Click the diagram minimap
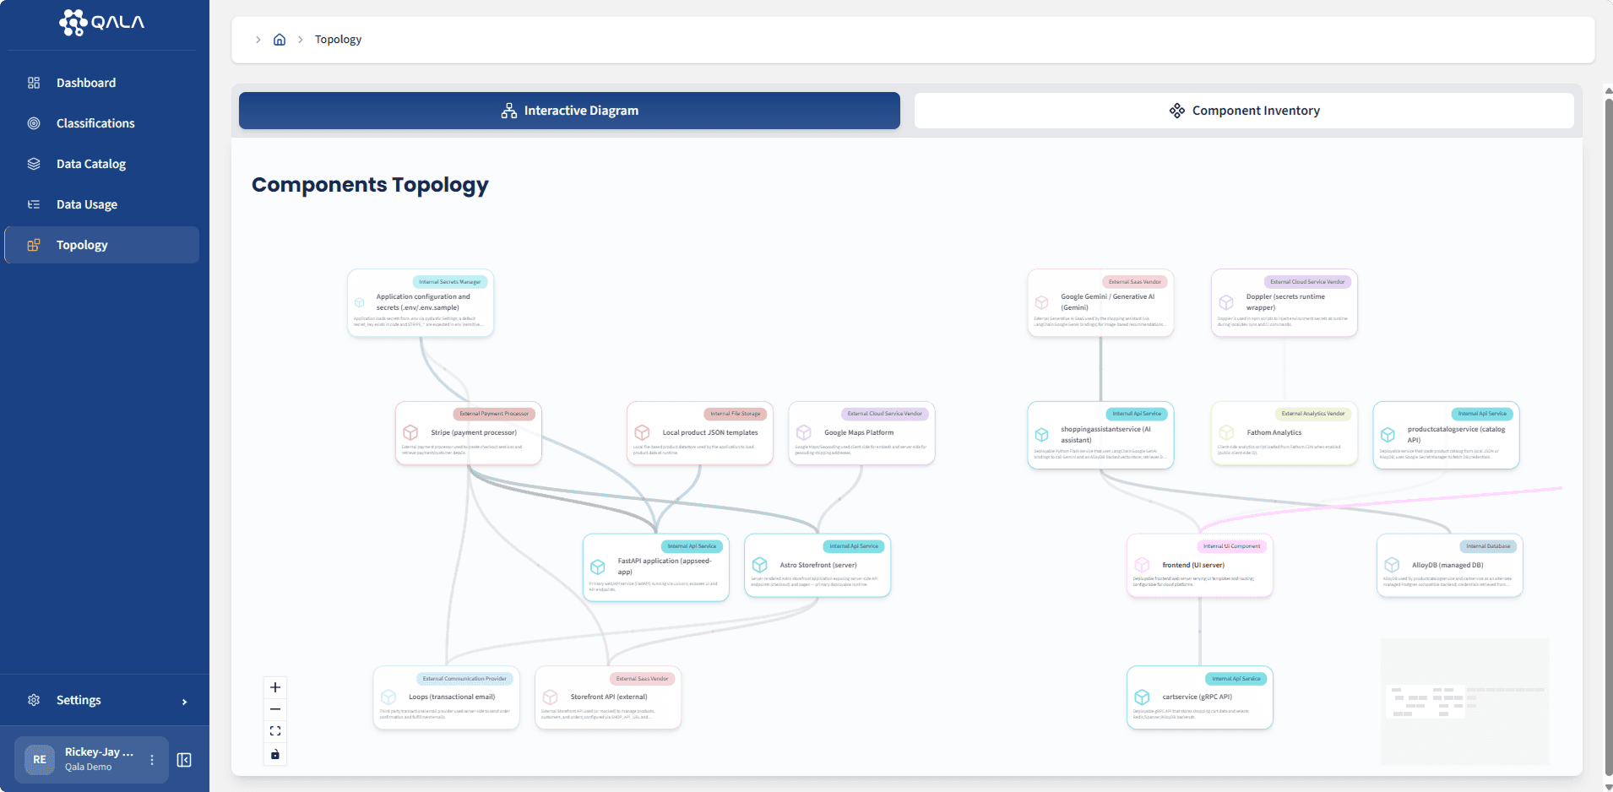 pos(1464,701)
